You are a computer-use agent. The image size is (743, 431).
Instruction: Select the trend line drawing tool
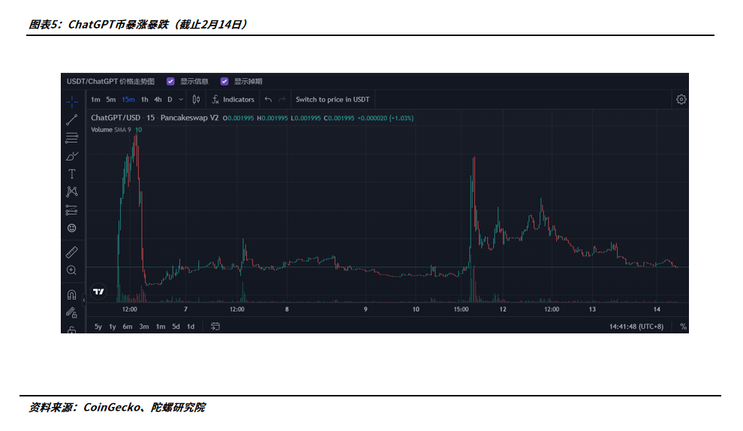(72, 119)
